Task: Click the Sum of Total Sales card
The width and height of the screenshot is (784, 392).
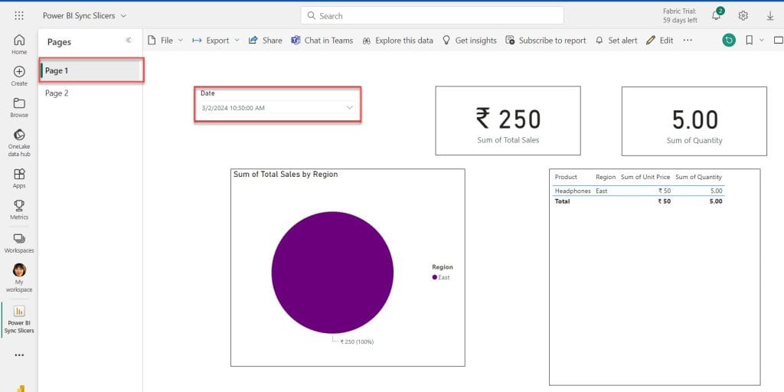Action: pyautogui.click(x=508, y=120)
